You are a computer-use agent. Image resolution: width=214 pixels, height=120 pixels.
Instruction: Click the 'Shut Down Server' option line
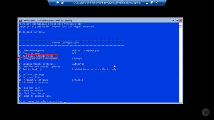point(32,93)
